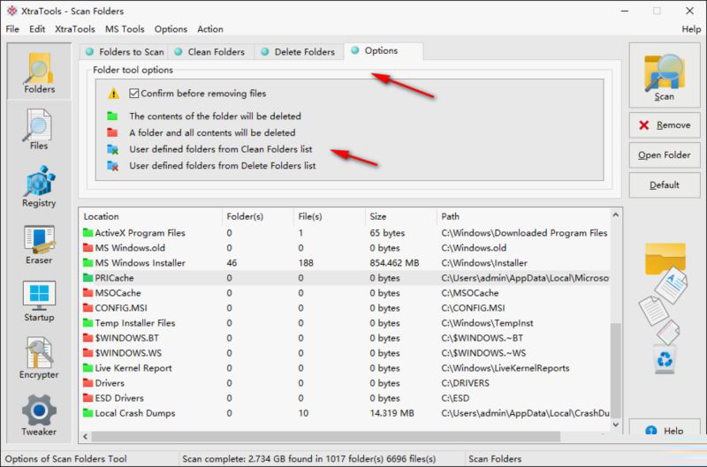This screenshot has width=707, height=467.
Task: Select the 14.319 MB size cell
Action: (392, 413)
